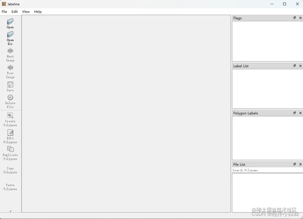
Task: Click the Duplicate Polygons icon
Action: pos(10,149)
